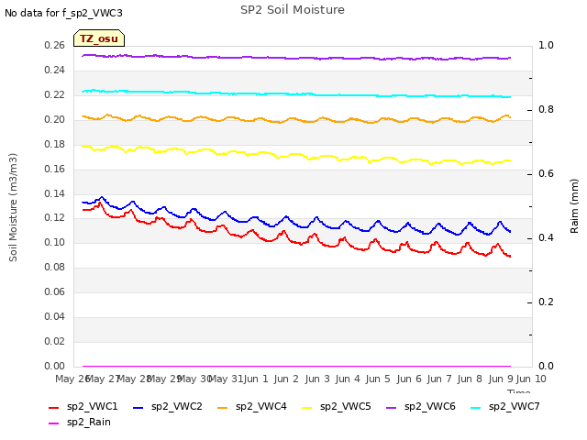Click the Raim (mm) right axis label

pos(574,206)
